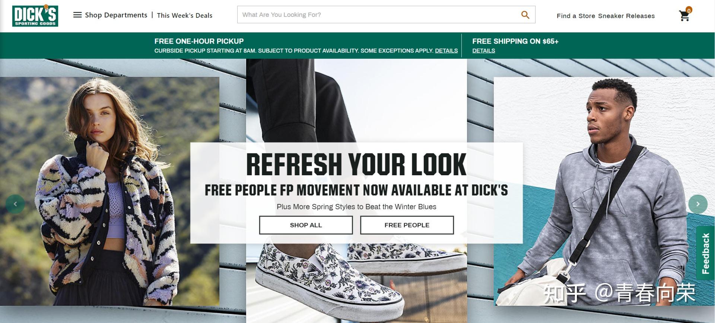Open free shipping DETAILS link
Viewport: 715px width, 323px height.
pyautogui.click(x=484, y=51)
